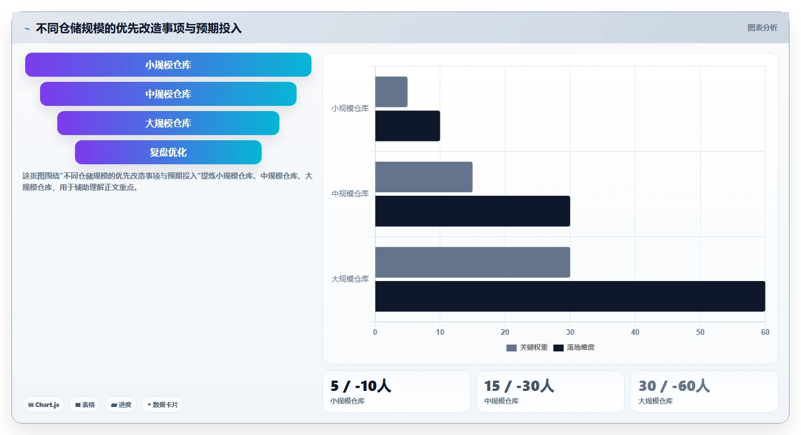
Task: Click the Chart.js tag chip
Action: click(44, 405)
